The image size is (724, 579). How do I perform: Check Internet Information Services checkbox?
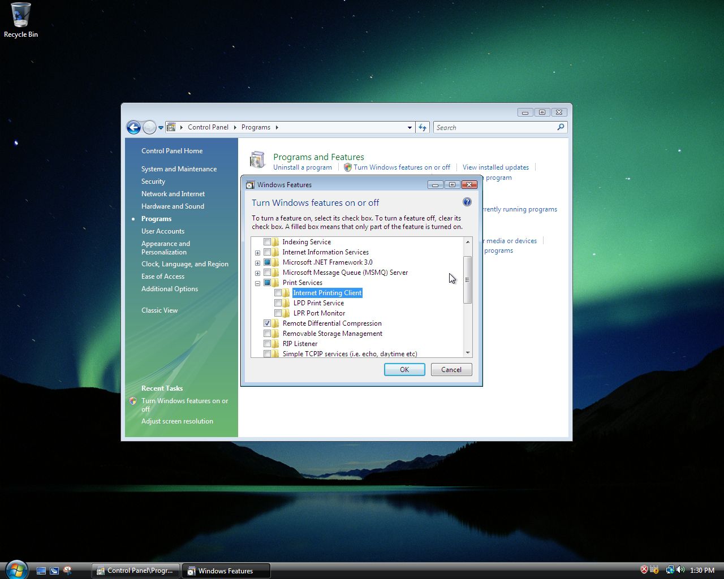(x=268, y=252)
